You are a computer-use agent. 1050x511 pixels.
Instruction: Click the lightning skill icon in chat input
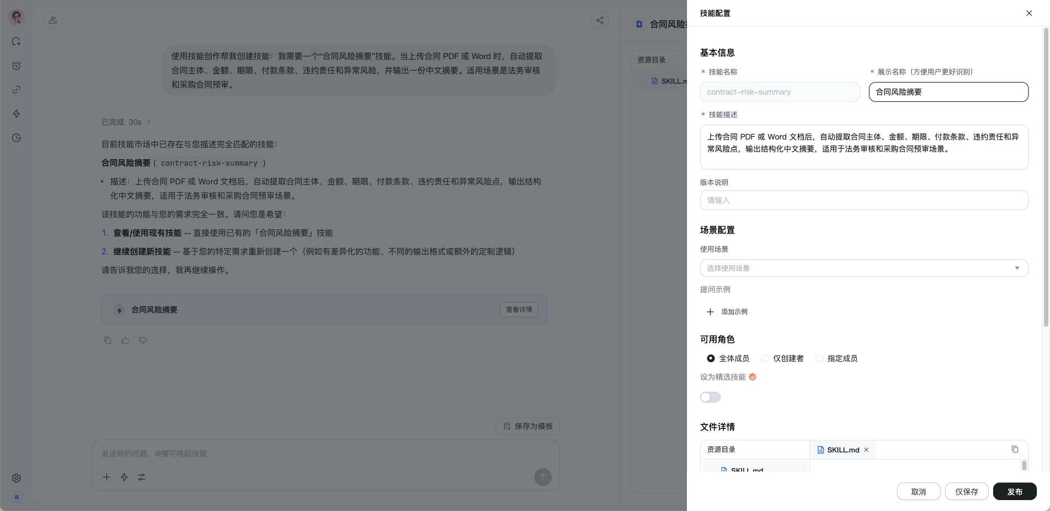pos(124,477)
